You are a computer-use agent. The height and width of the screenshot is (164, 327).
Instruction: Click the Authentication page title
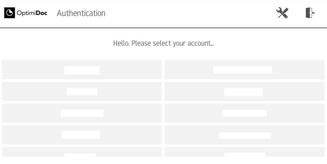pyautogui.click(x=81, y=13)
